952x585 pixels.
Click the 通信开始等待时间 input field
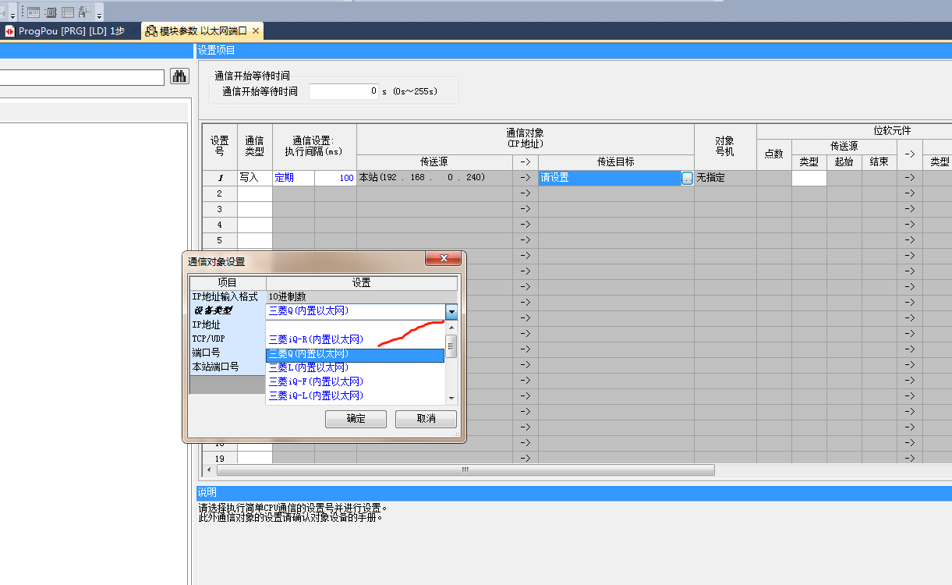[344, 91]
